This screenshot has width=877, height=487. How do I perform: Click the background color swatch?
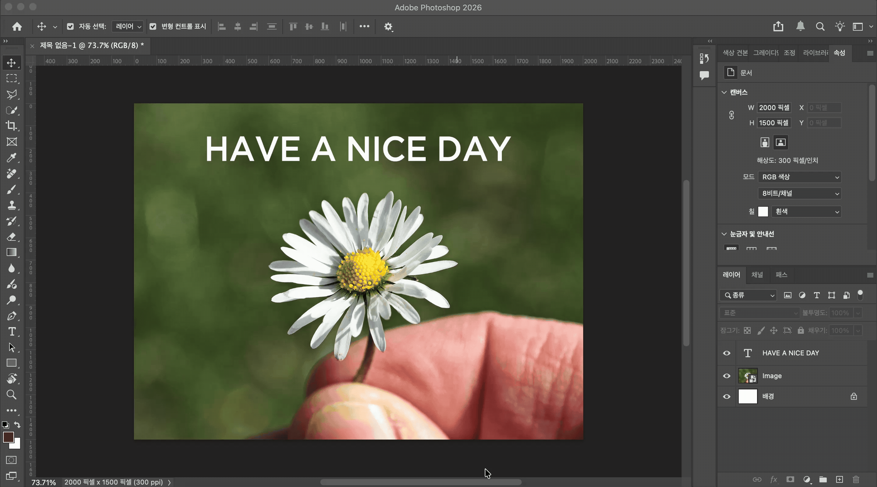point(17,445)
